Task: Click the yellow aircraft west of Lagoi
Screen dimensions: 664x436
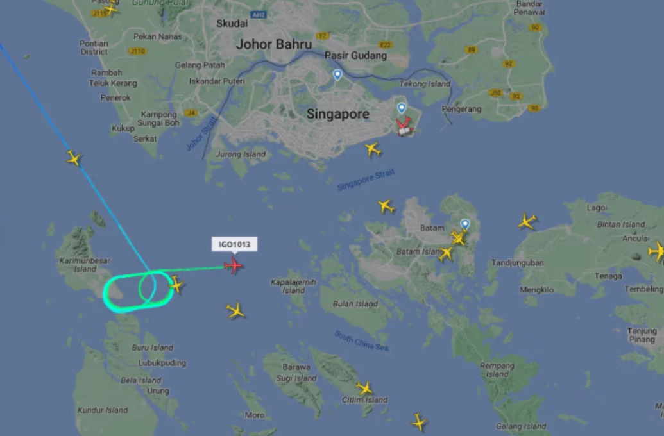Action: pyautogui.click(x=527, y=221)
